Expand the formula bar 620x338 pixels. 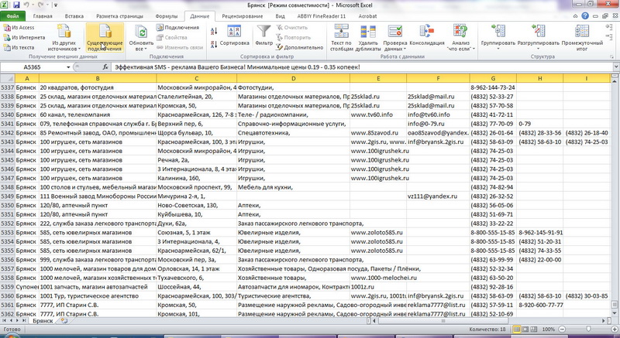coord(616,67)
